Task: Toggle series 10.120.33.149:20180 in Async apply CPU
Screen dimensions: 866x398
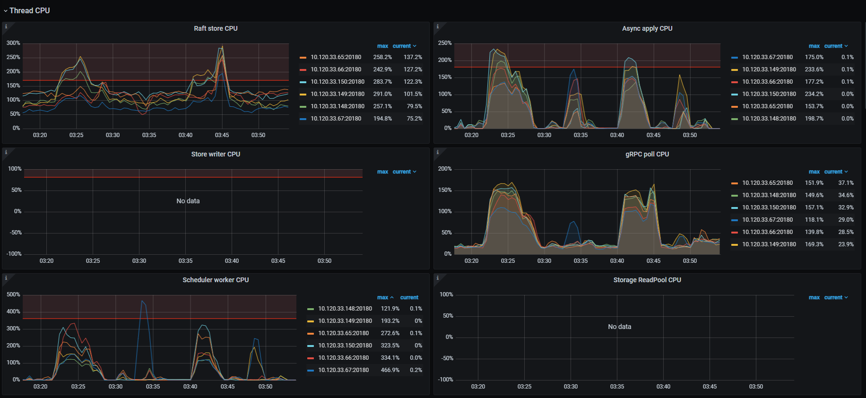Action: [769, 69]
